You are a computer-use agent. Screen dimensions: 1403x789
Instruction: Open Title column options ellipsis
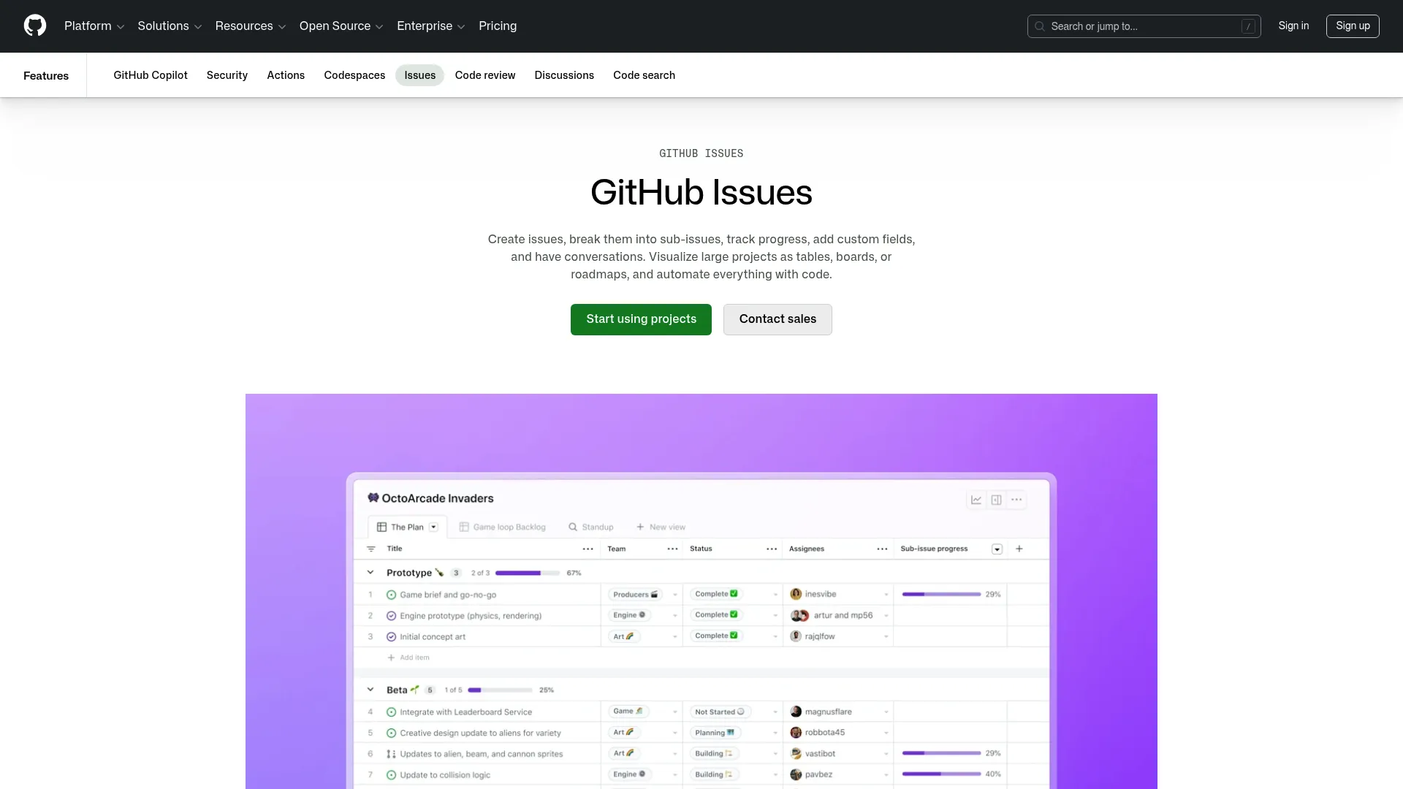tap(588, 549)
